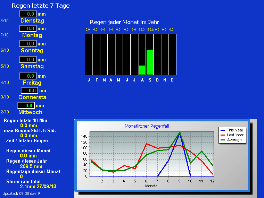Click the Mittwoch day label

coord(30,112)
